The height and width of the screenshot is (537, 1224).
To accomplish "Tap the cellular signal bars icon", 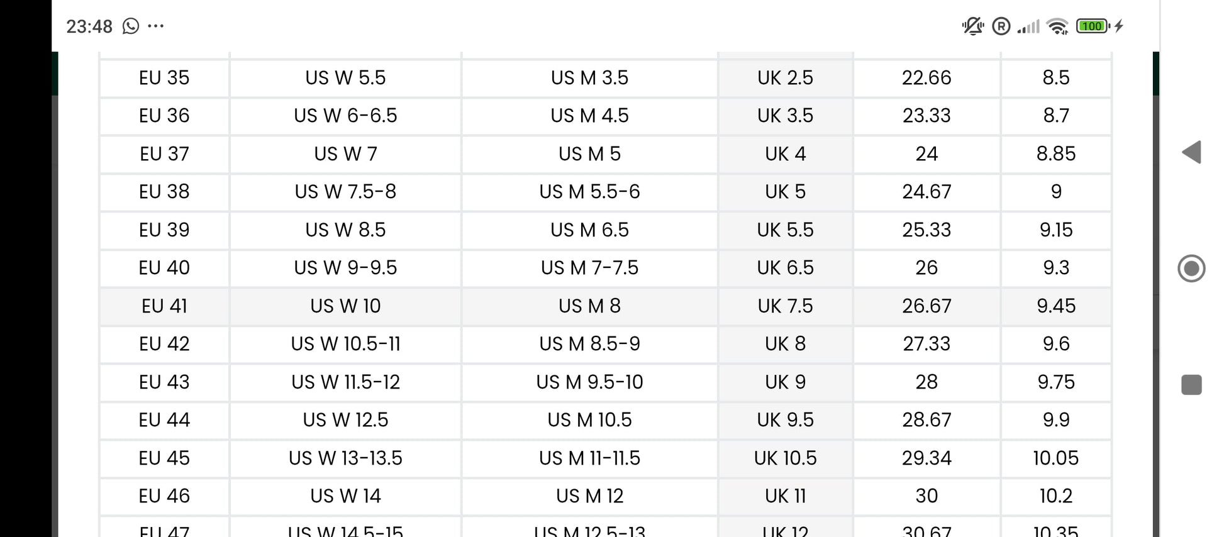I will (x=1028, y=26).
